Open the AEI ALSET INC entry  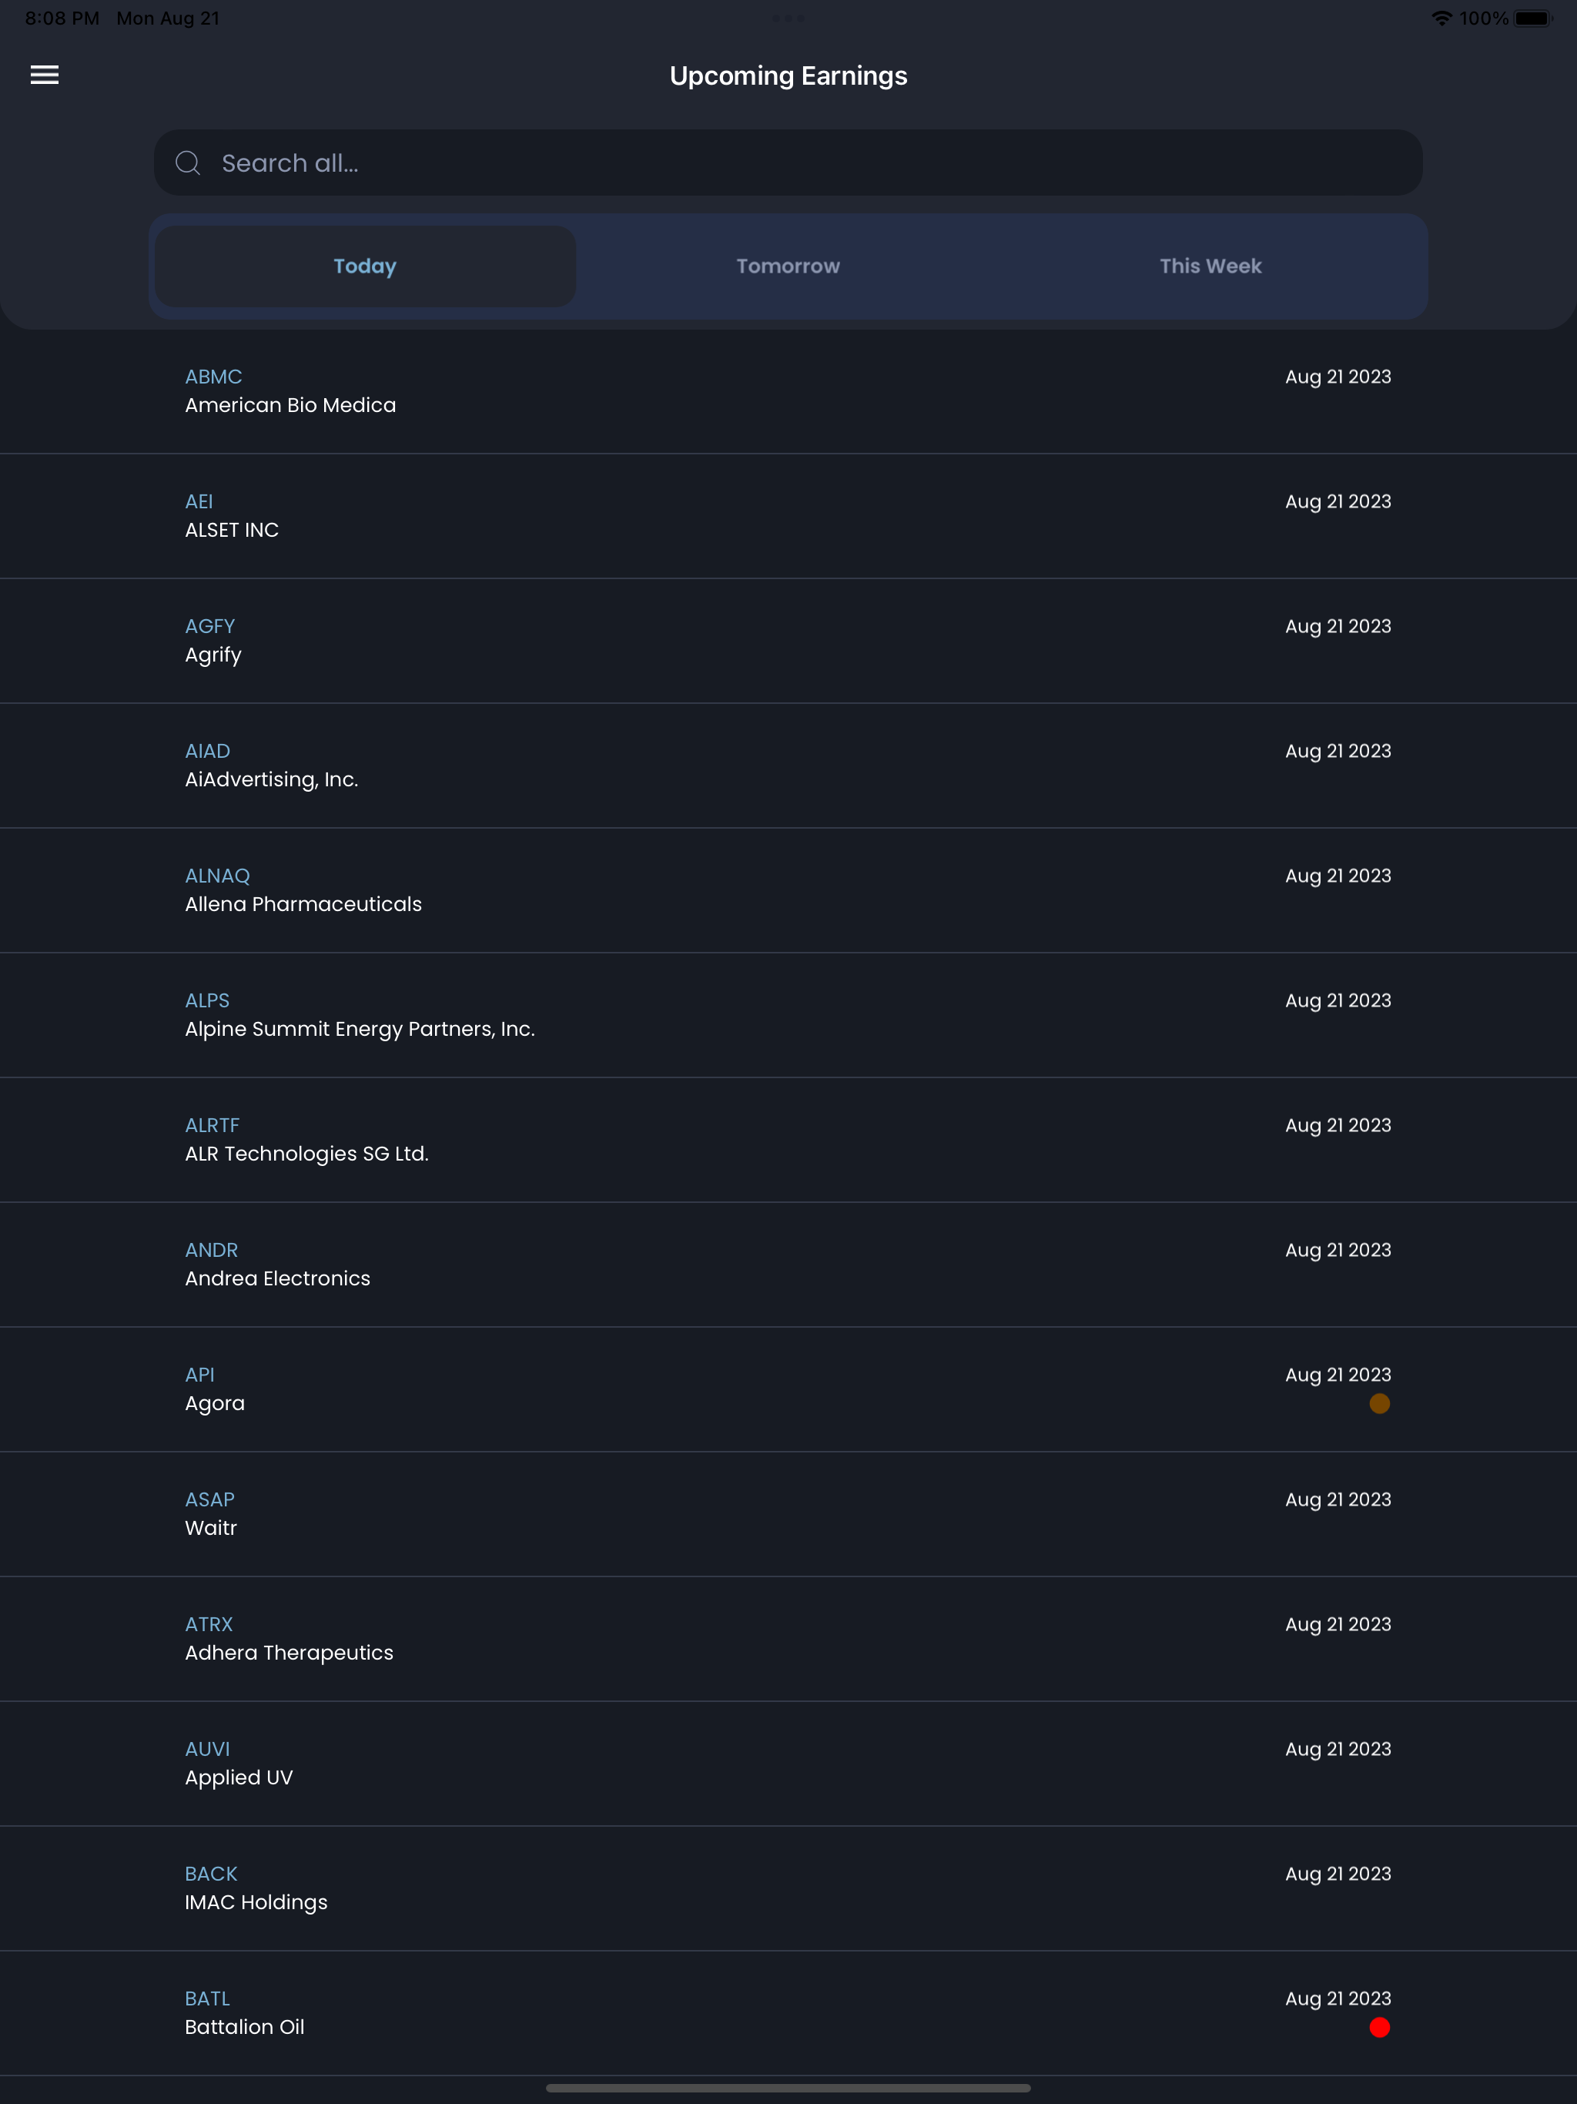click(x=788, y=515)
